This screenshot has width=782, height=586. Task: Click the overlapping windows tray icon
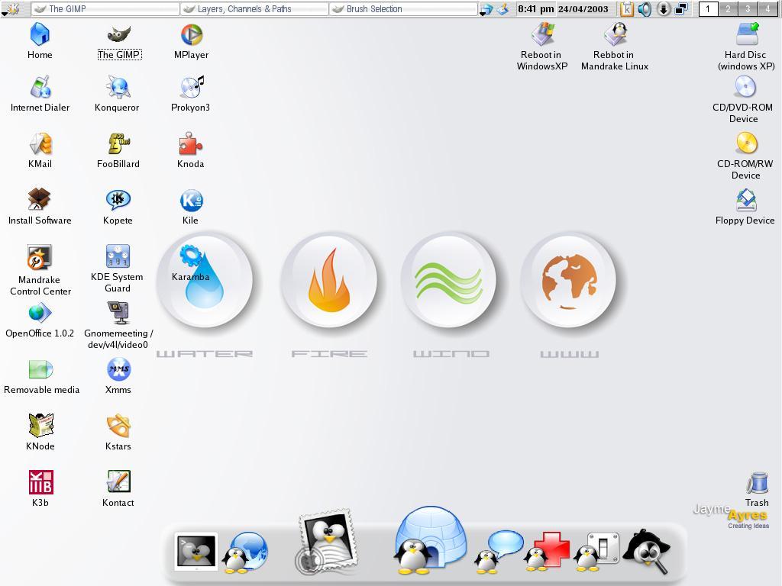click(x=681, y=9)
